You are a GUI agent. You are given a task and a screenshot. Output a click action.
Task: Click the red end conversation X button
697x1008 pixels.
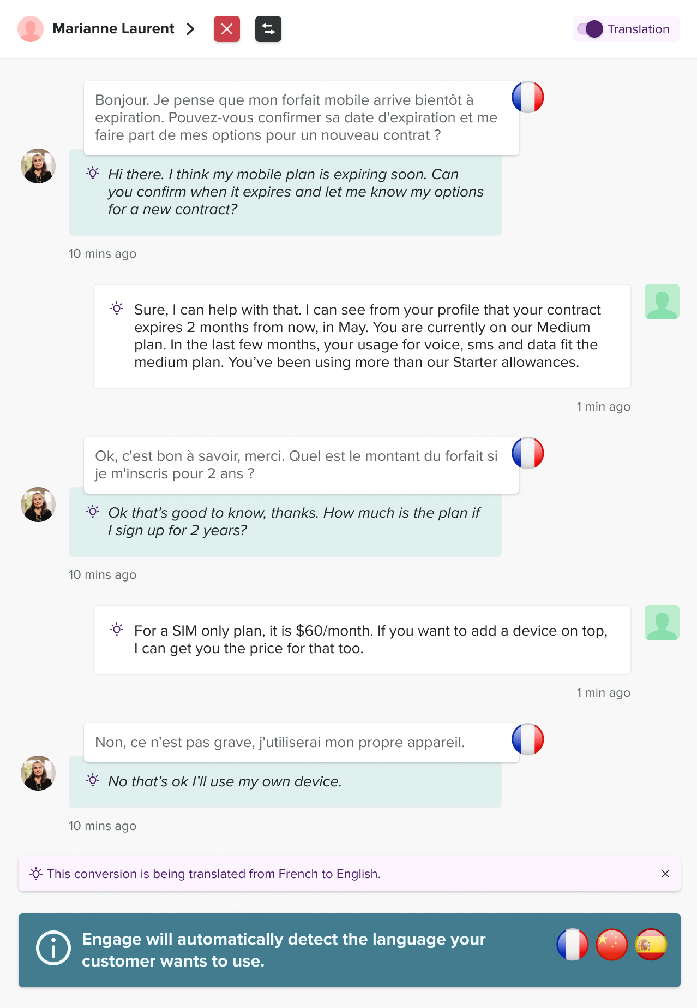[227, 29]
